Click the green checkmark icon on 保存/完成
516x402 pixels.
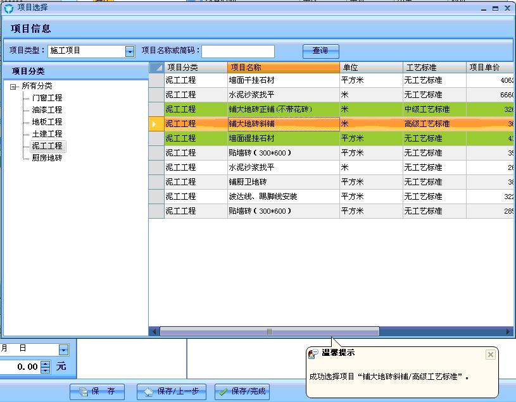[x=223, y=392]
